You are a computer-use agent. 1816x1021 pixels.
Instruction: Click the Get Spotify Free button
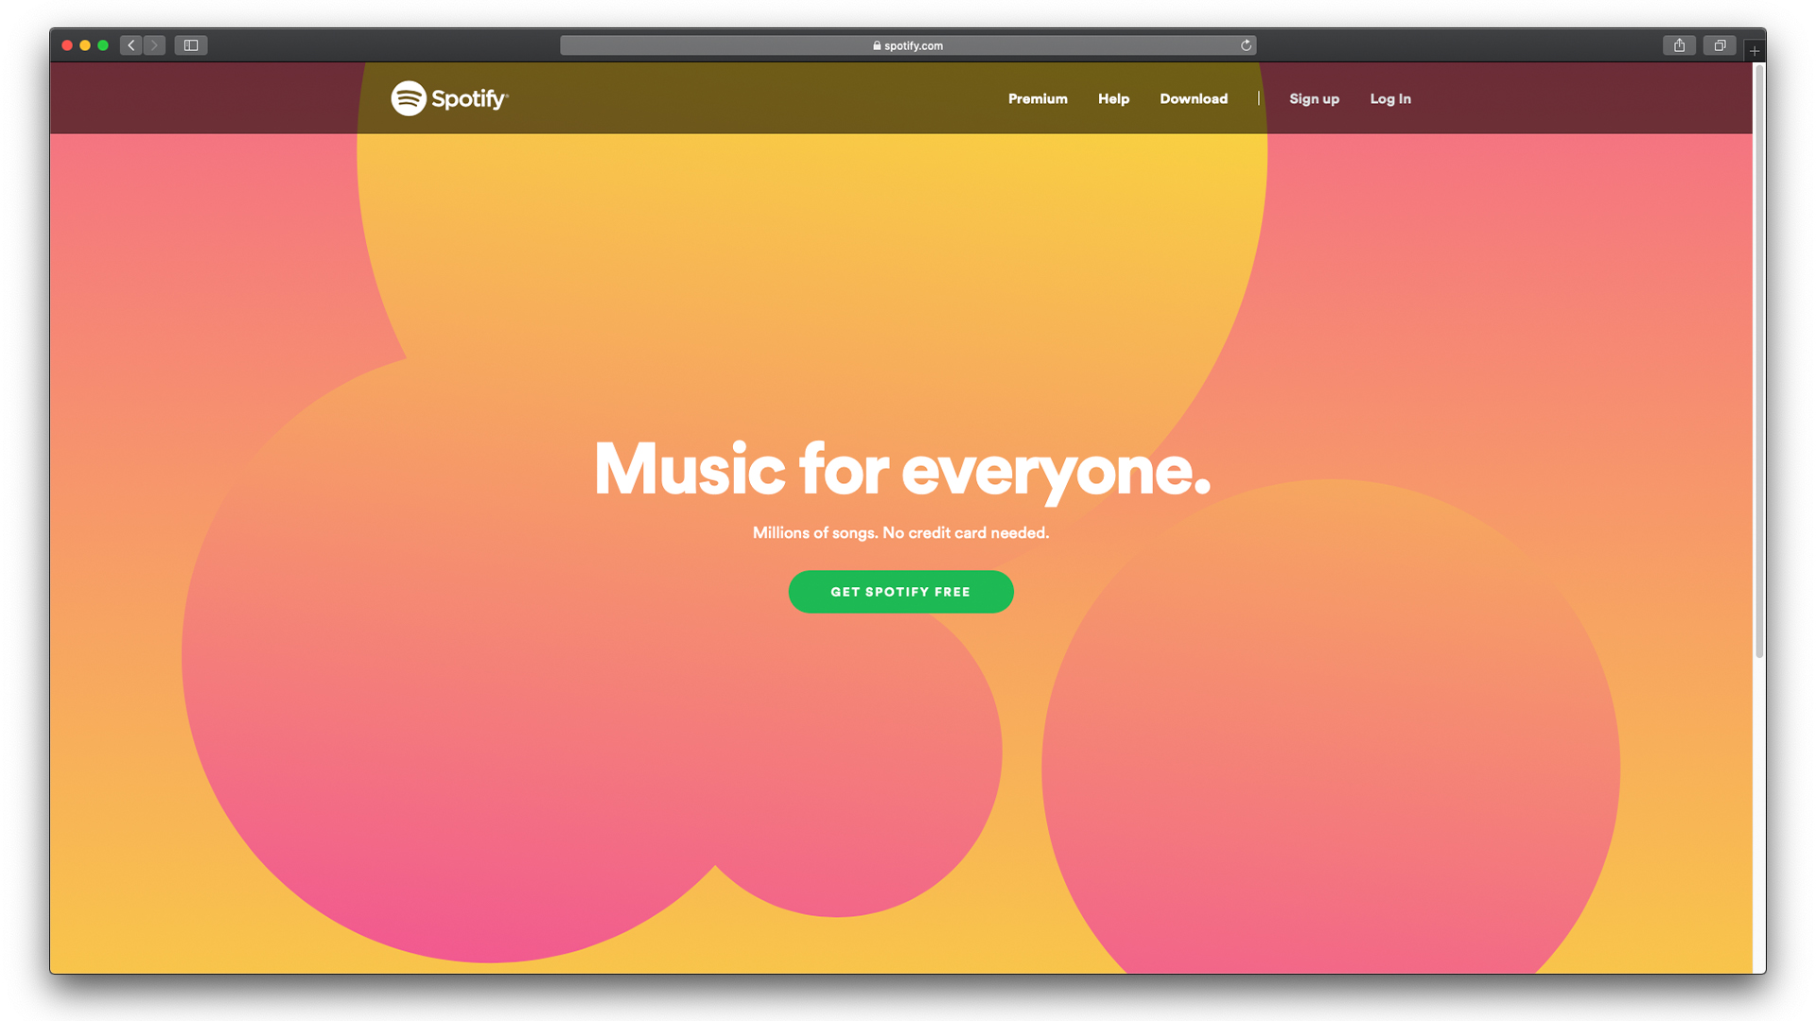[x=900, y=592]
